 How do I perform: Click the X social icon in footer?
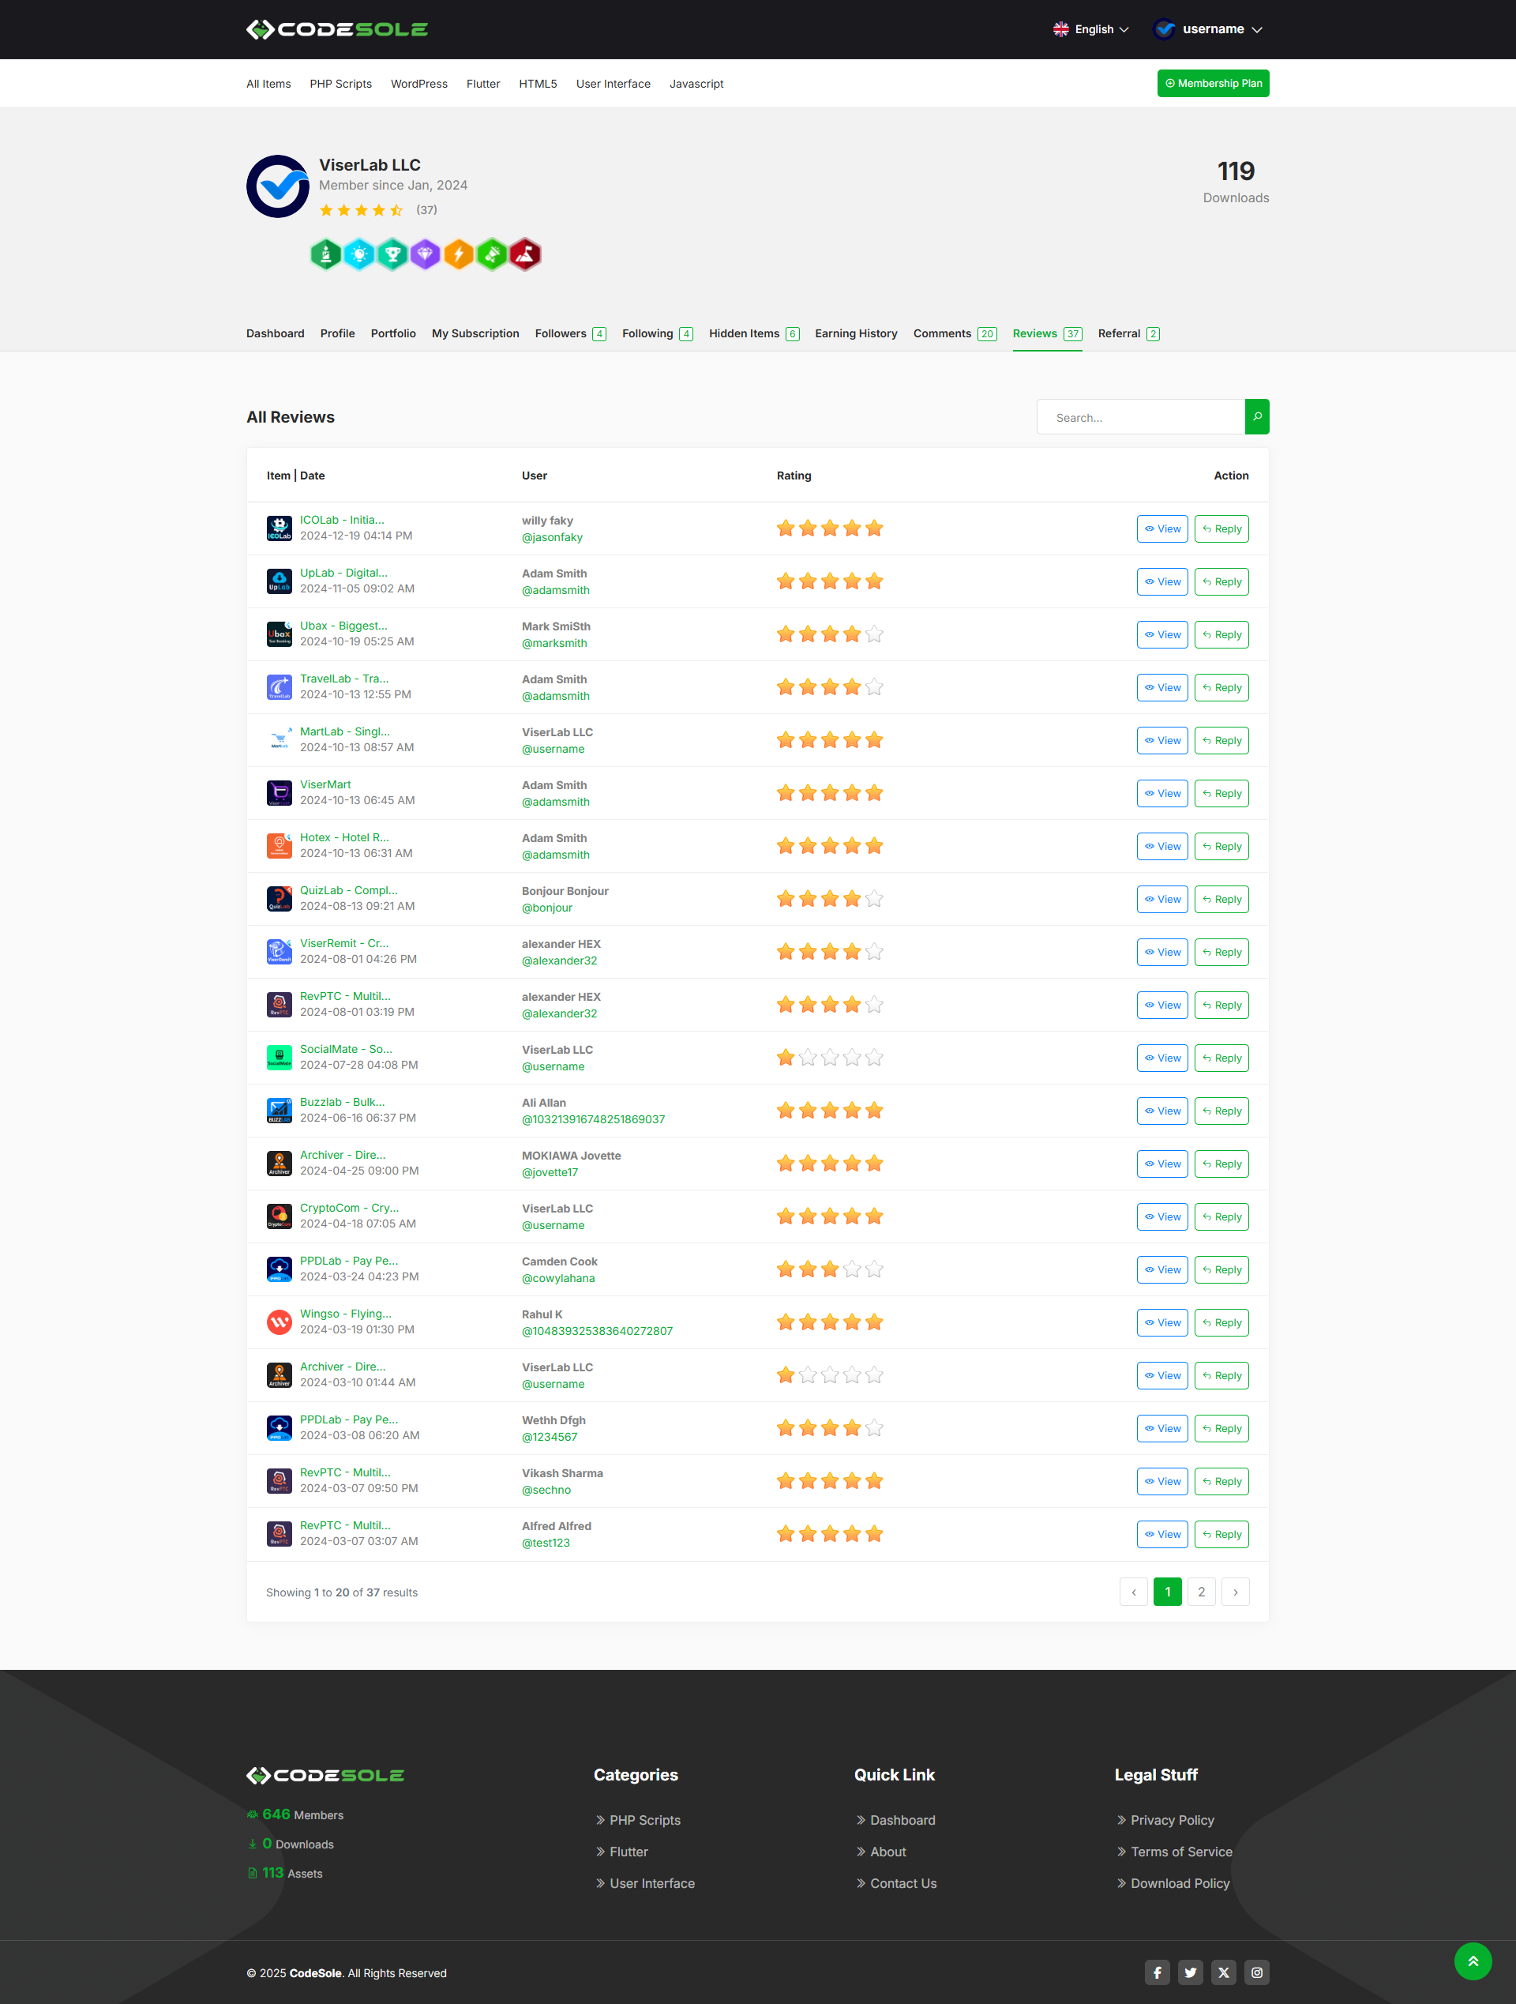tap(1222, 1972)
